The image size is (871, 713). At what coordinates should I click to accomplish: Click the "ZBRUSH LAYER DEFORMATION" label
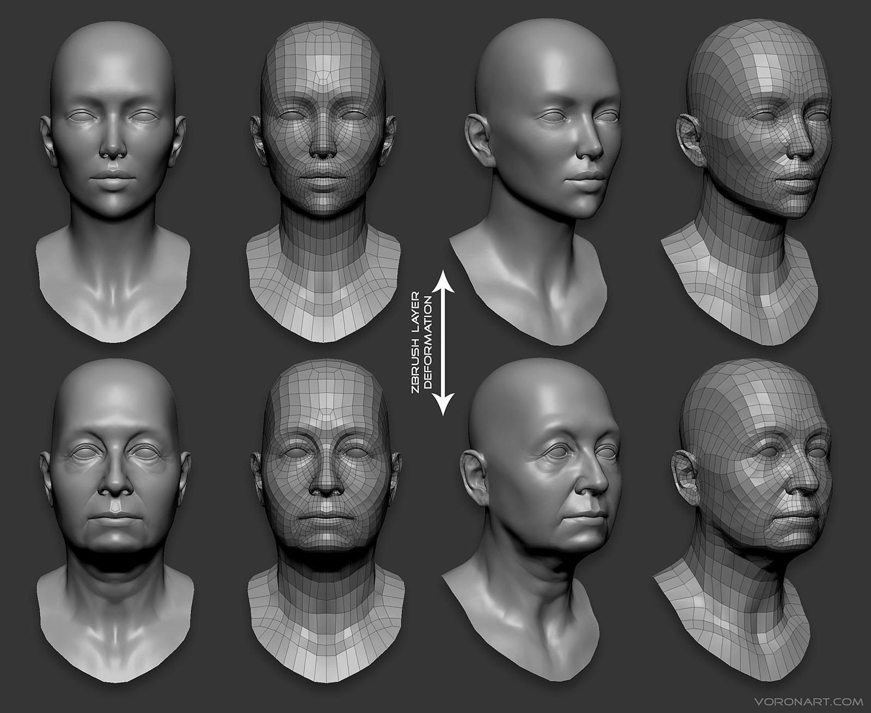point(421,343)
